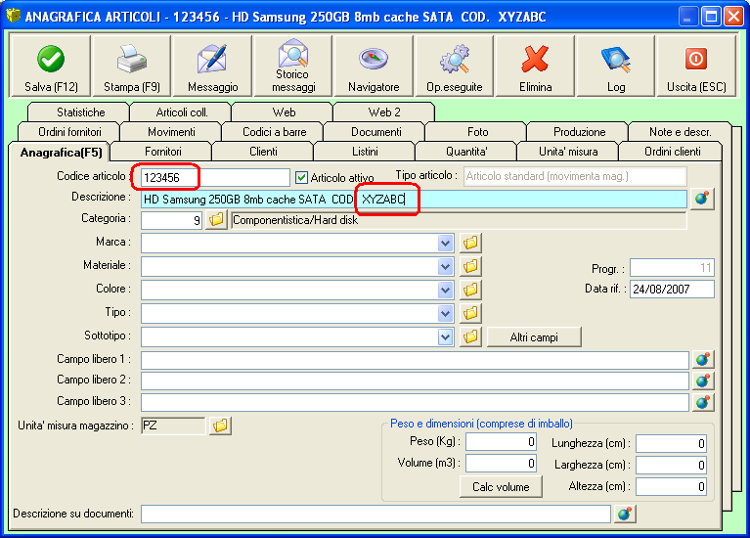Click the Codice articolo input field
750x538 pixels.
click(215, 177)
